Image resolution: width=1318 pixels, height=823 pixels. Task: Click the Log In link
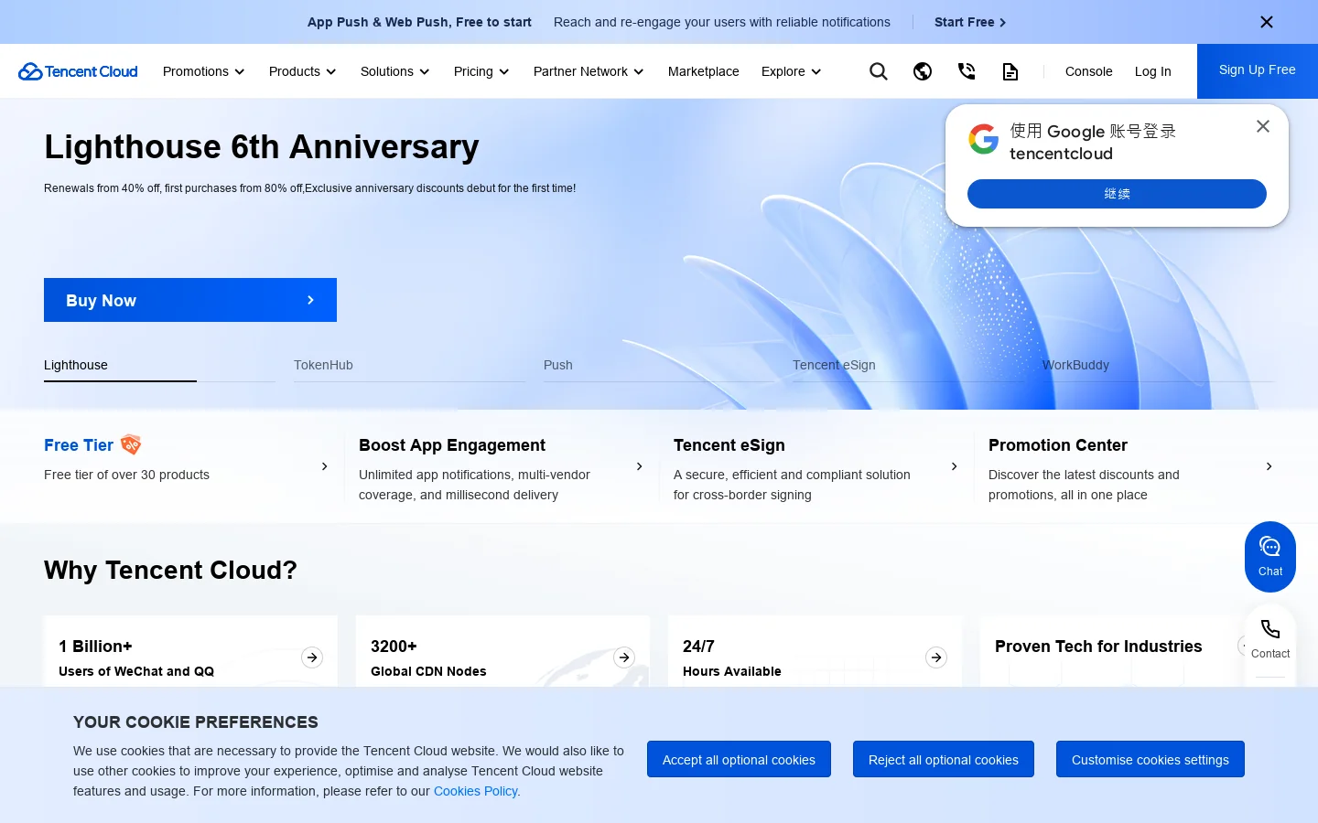[1153, 71]
